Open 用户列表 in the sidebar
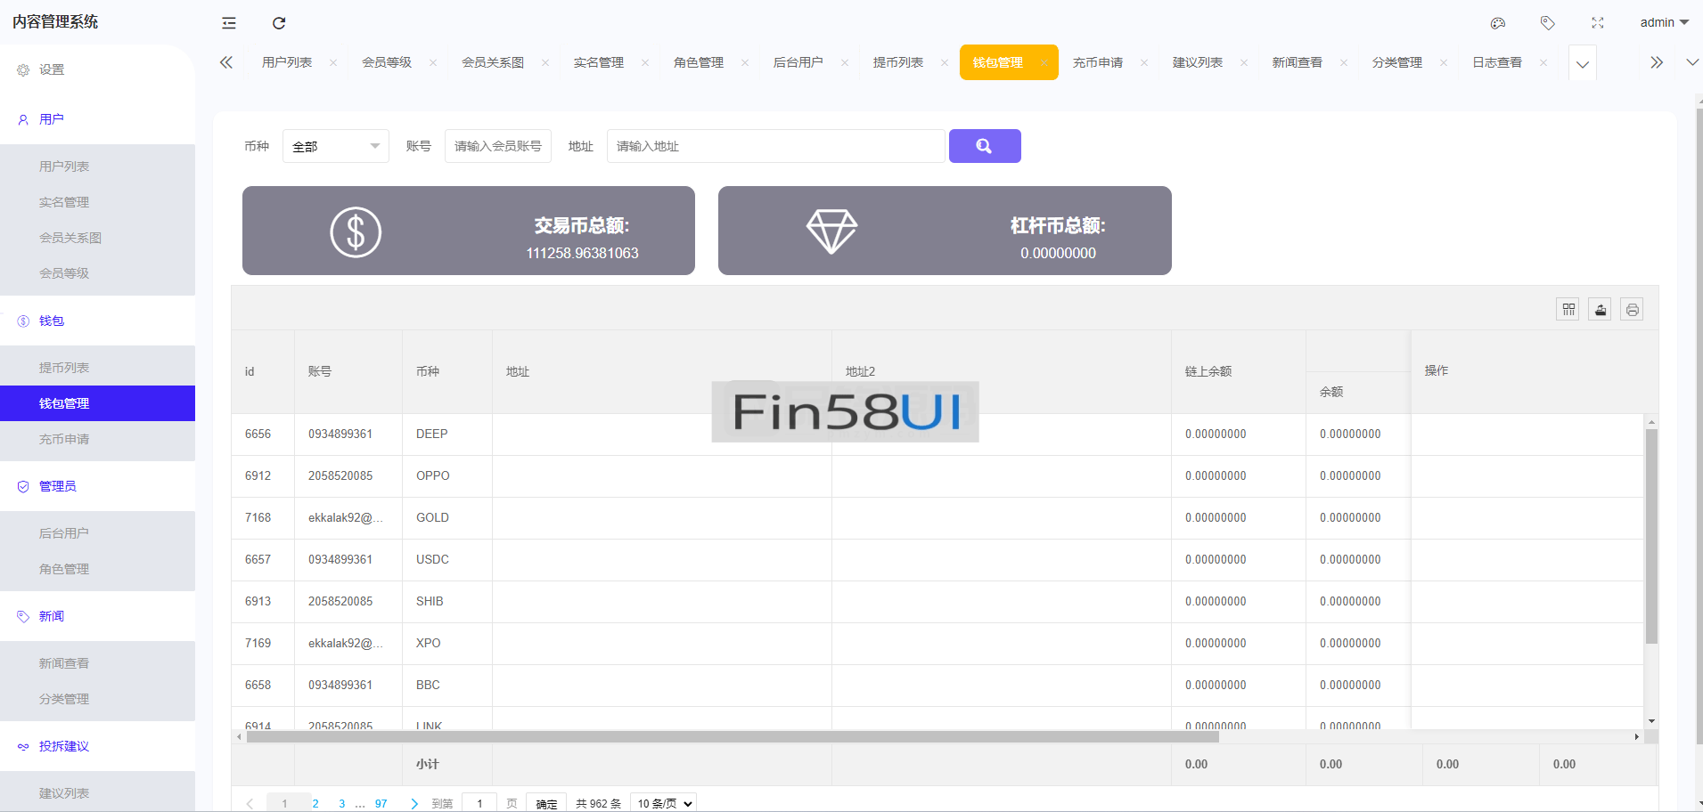This screenshot has width=1703, height=812. point(64,166)
